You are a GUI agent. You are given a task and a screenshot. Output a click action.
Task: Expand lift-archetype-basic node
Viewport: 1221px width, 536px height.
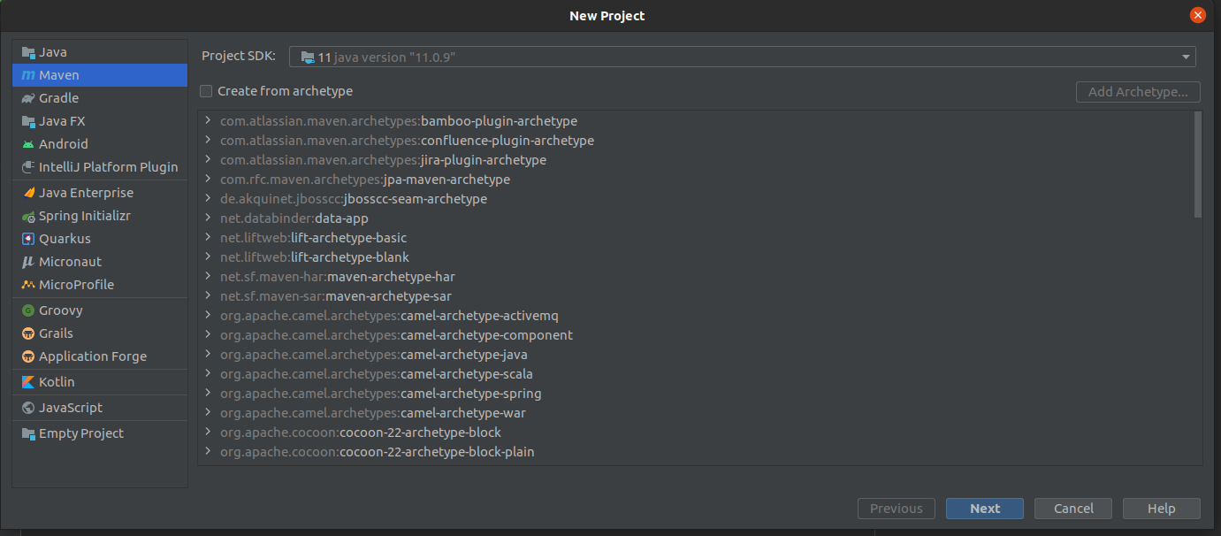[x=208, y=238]
